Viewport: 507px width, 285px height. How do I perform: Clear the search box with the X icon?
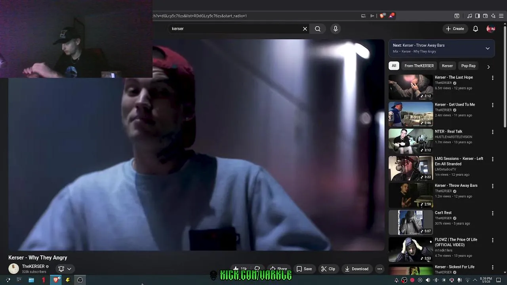[305, 28]
